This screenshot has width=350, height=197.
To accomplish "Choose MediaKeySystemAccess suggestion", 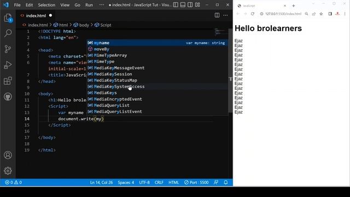I will [157, 86].
